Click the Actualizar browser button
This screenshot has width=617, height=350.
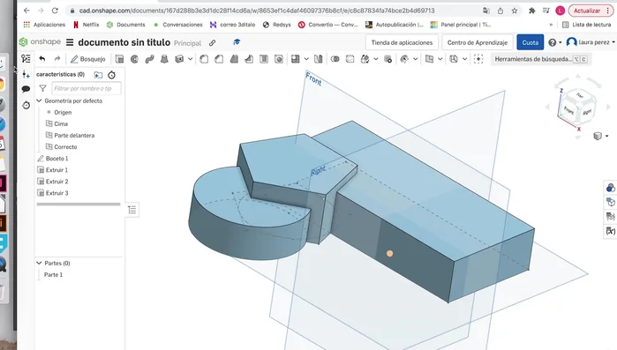point(591,11)
